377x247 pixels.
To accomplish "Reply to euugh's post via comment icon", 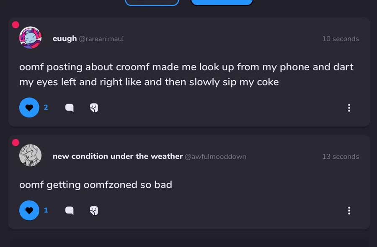I will tap(70, 108).
